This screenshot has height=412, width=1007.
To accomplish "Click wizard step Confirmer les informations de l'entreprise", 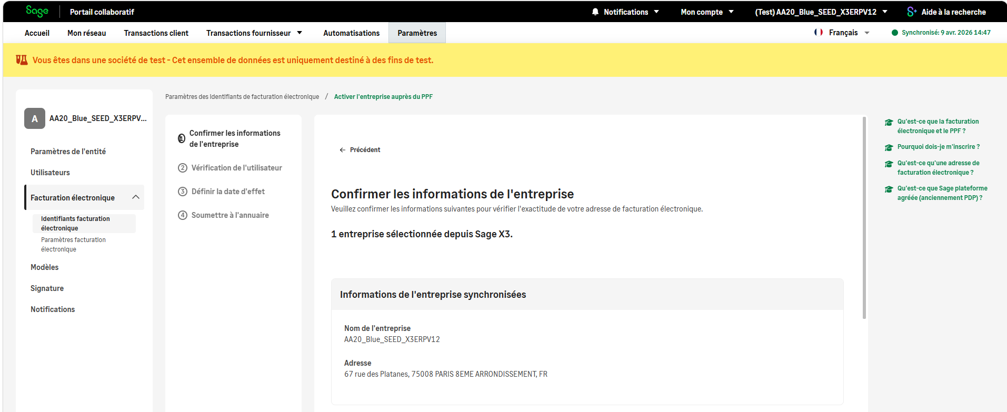I will pyautogui.click(x=235, y=138).
